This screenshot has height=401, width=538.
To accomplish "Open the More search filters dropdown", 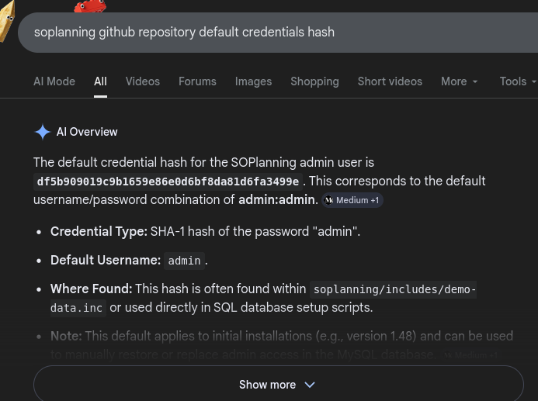I will coord(459,81).
